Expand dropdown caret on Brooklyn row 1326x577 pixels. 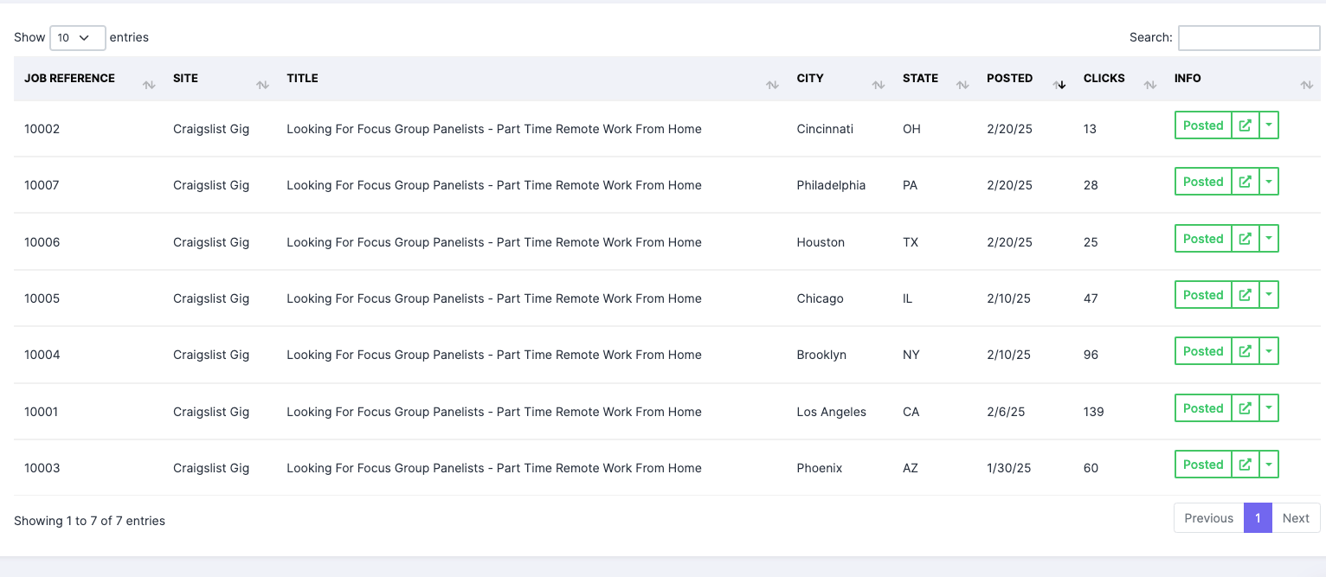[1268, 351]
